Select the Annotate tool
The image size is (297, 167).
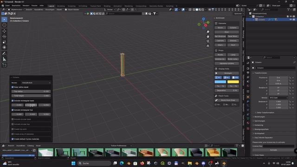4,54
